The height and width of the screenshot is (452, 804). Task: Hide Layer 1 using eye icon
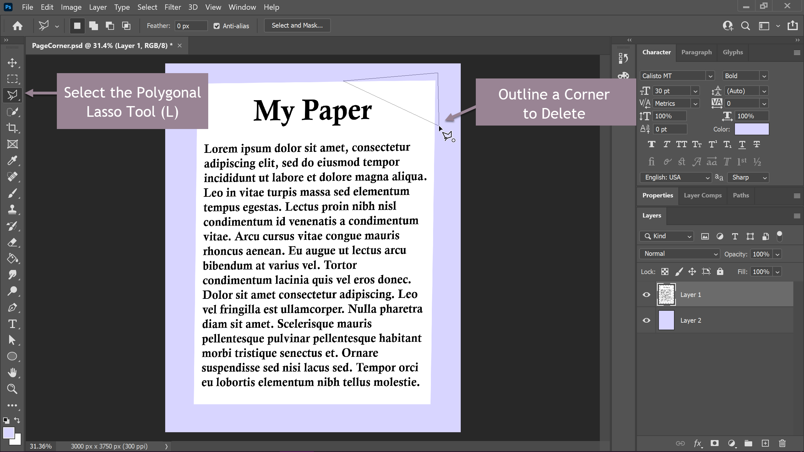(646, 295)
